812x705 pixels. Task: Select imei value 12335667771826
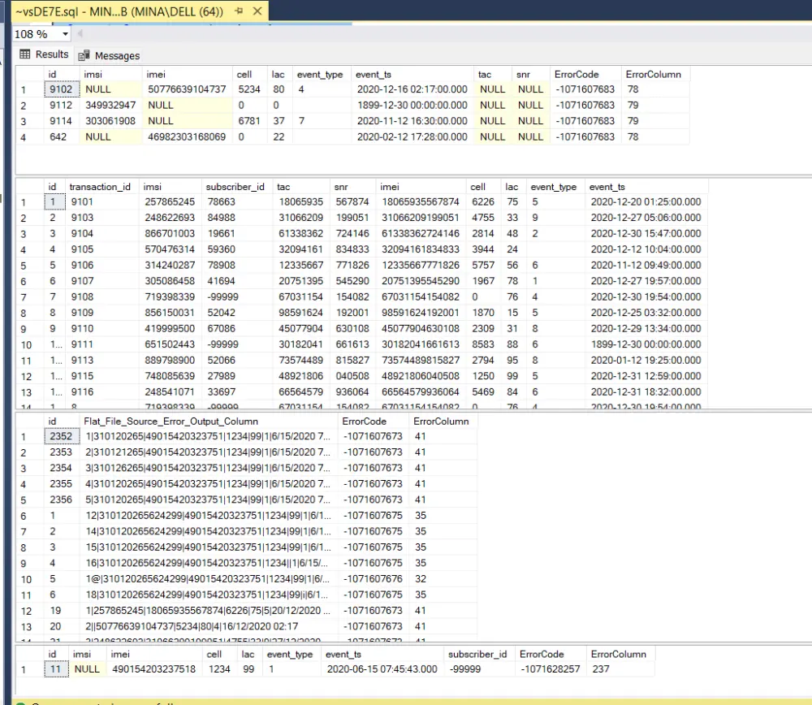421,266
